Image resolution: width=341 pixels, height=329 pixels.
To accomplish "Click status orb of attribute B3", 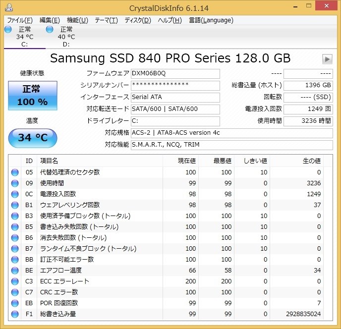I will point(15,216).
